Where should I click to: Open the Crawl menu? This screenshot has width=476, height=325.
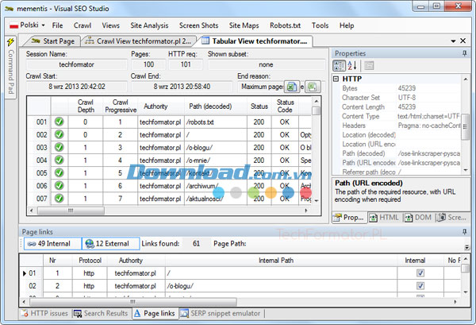(83, 25)
